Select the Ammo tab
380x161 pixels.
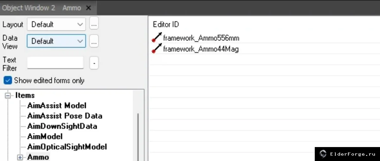point(72,8)
